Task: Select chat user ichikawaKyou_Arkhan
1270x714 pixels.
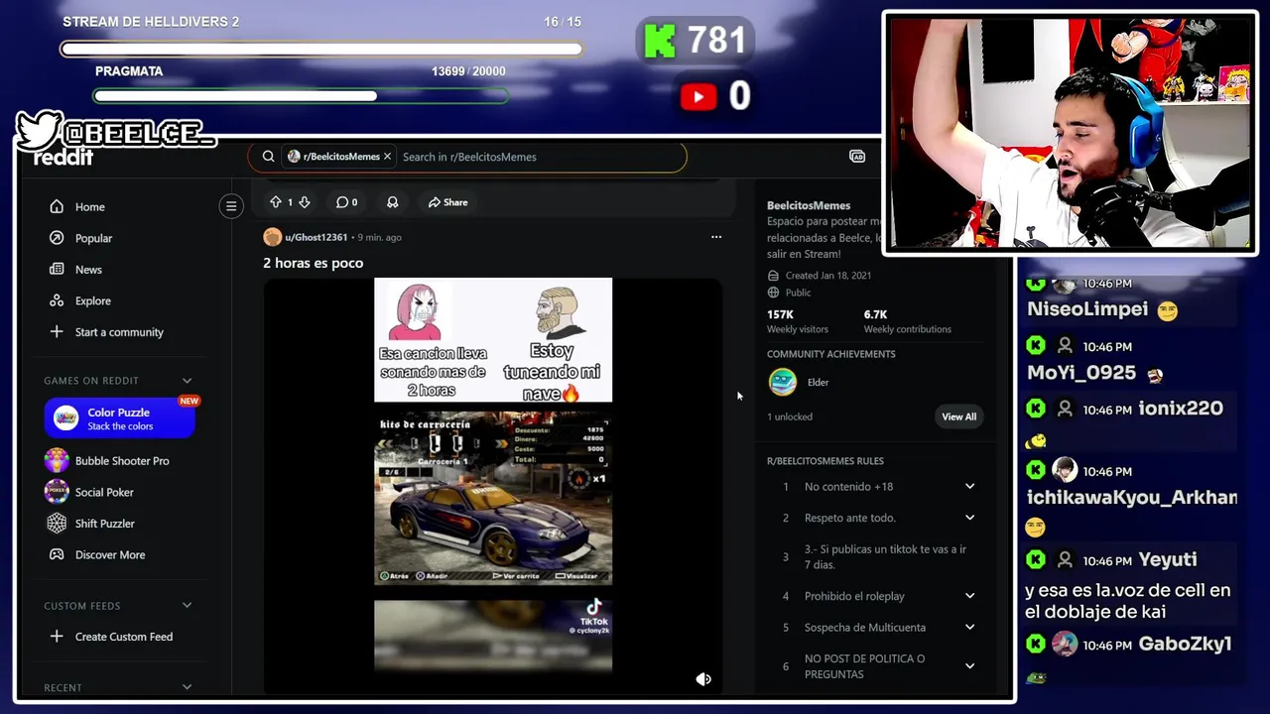Action: [1131, 498]
